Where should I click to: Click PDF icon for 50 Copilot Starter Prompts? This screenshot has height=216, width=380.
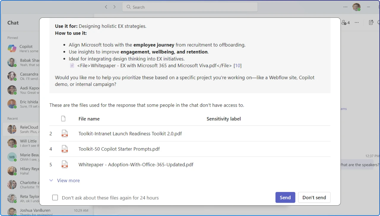[64, 149]
